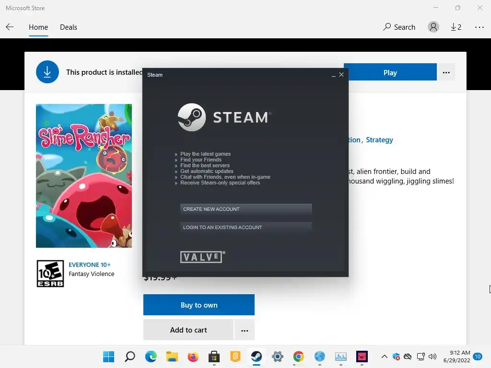
Task: Add Slime Rancher to cart
Action: (x=188, y=330)
